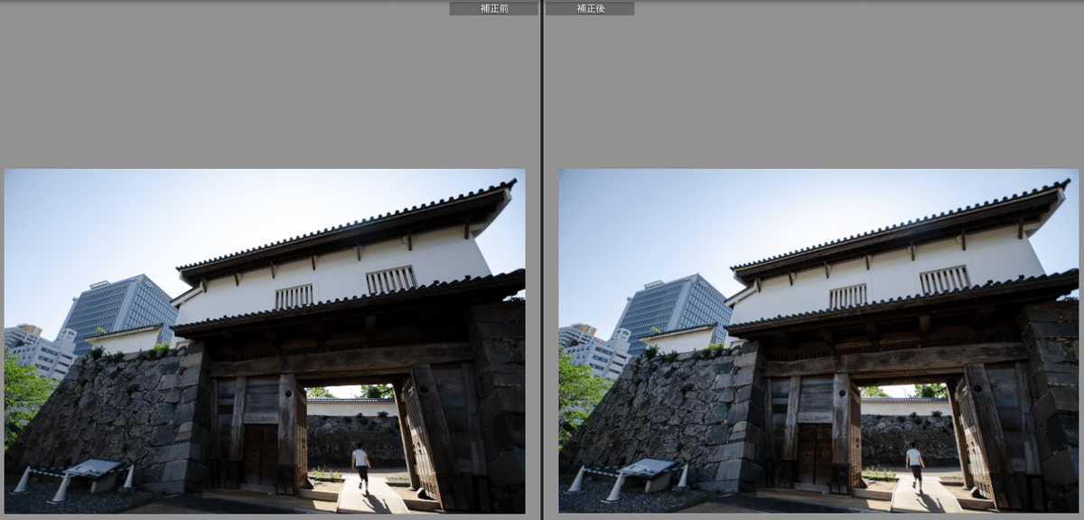Click the information sign board in the before photo
1084x520 pixels.
92,469
